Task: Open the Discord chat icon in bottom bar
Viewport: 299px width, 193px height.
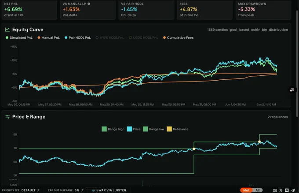Action: point(287,190)
